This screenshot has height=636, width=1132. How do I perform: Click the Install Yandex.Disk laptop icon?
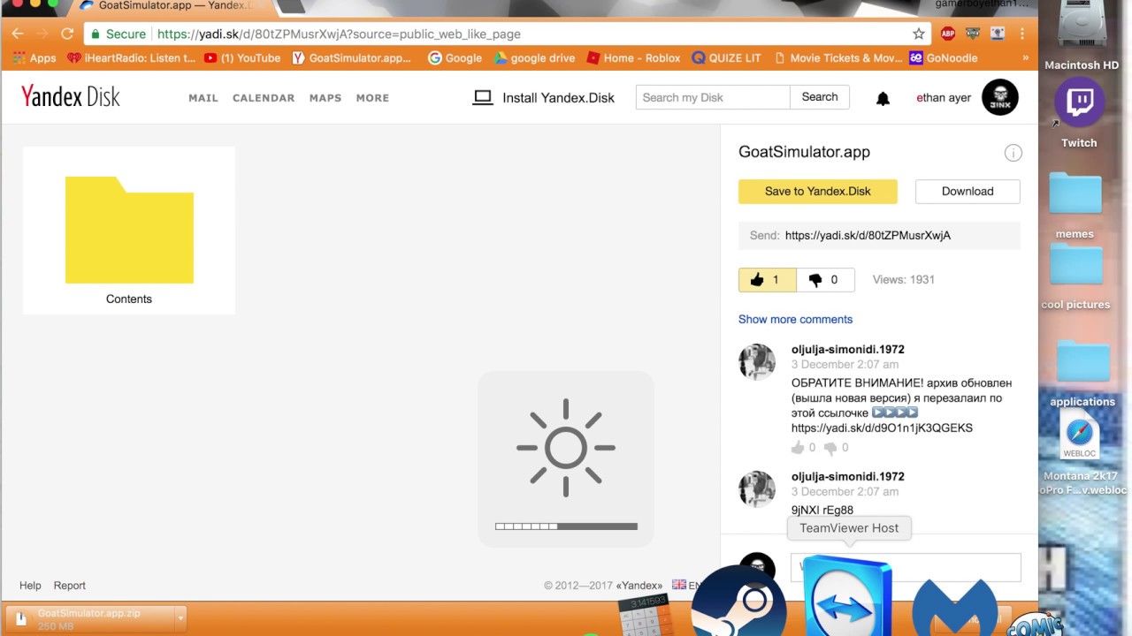(x=482, y=97)
